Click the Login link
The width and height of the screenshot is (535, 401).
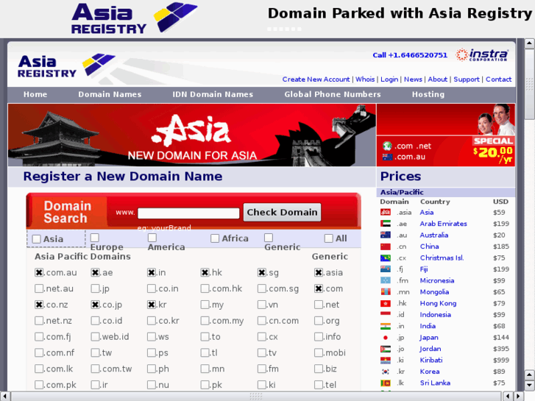(389, 79)
